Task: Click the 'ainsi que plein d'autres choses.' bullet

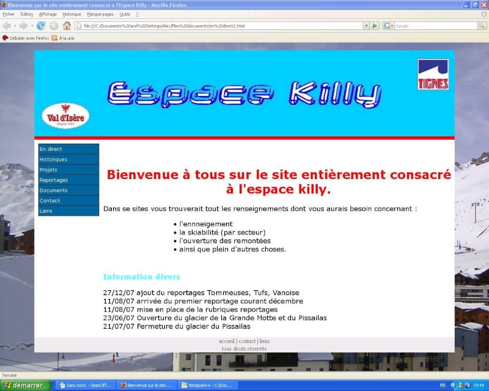Action: (x=233, y=249)
